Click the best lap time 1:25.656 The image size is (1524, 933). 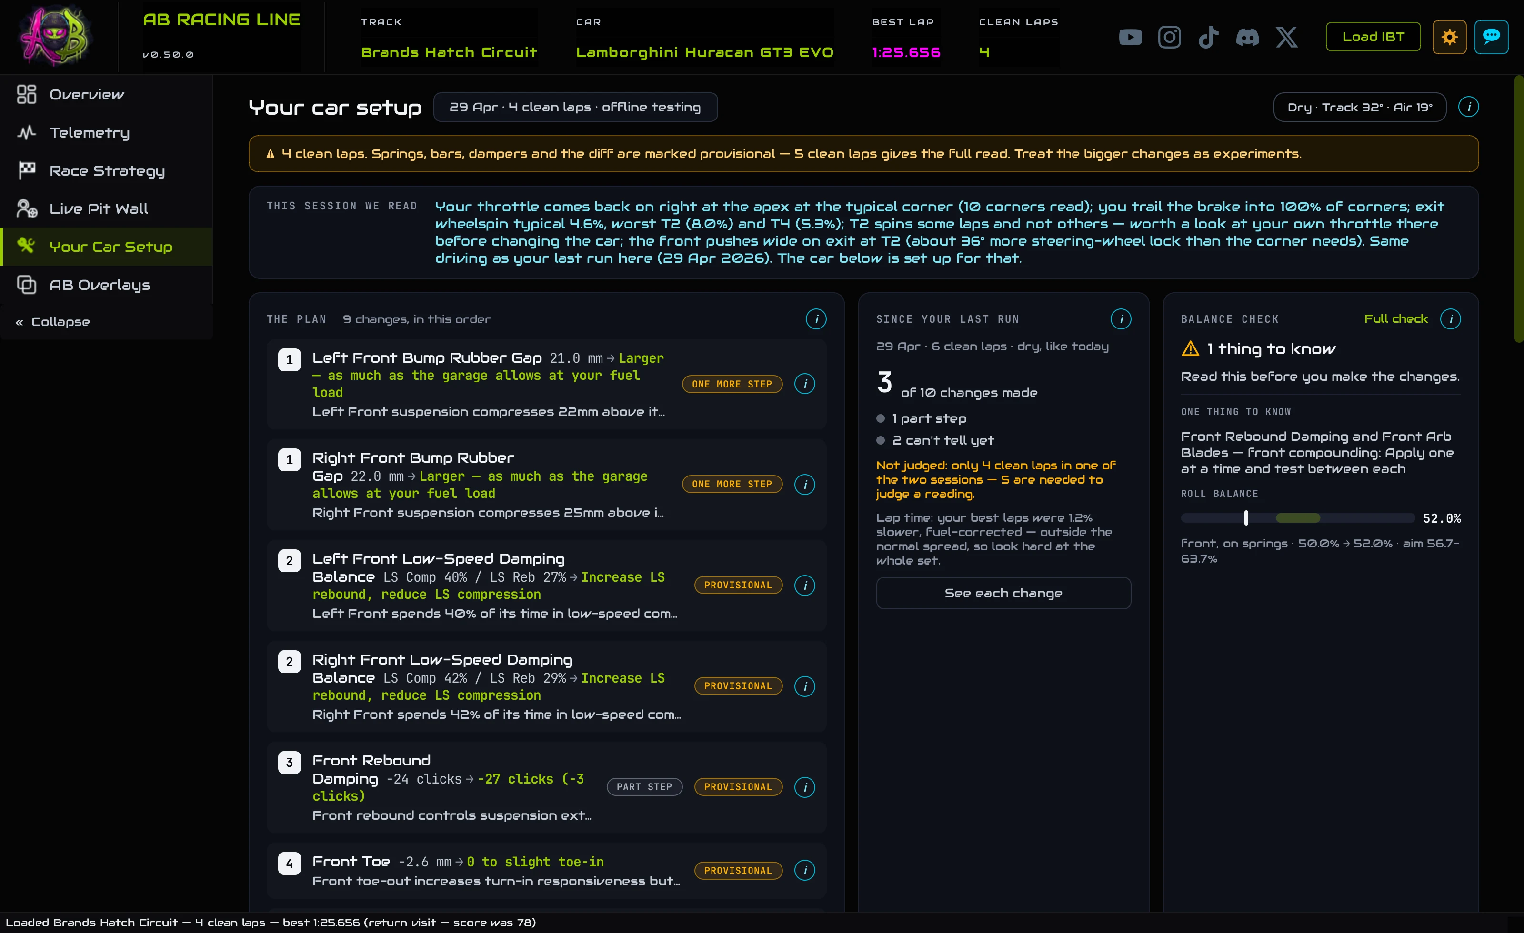[x=906, y=52]
